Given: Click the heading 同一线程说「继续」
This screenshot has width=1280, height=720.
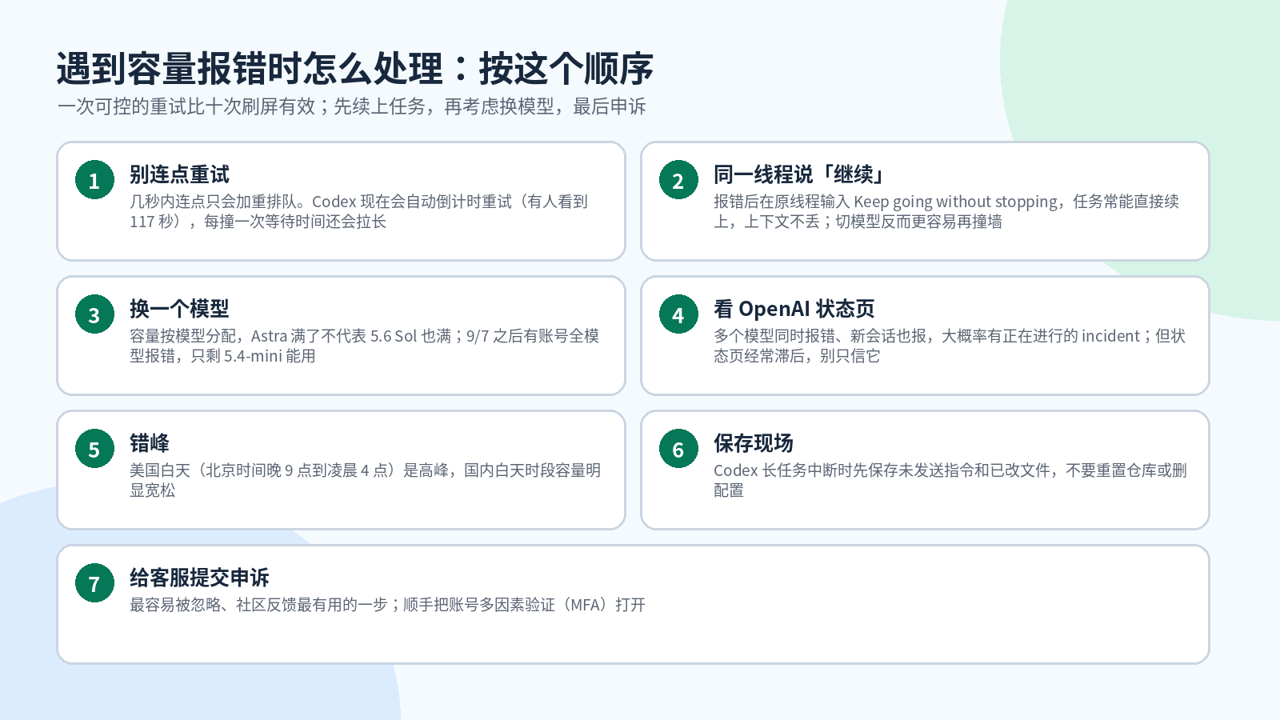Looking at the screenshot, I should coord(800,174).
